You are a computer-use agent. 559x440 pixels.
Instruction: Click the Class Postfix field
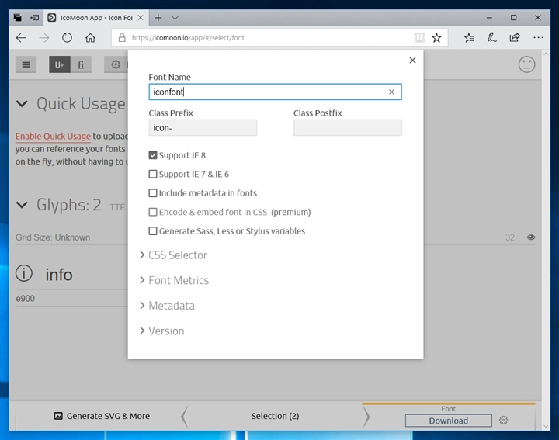point(348,127)
